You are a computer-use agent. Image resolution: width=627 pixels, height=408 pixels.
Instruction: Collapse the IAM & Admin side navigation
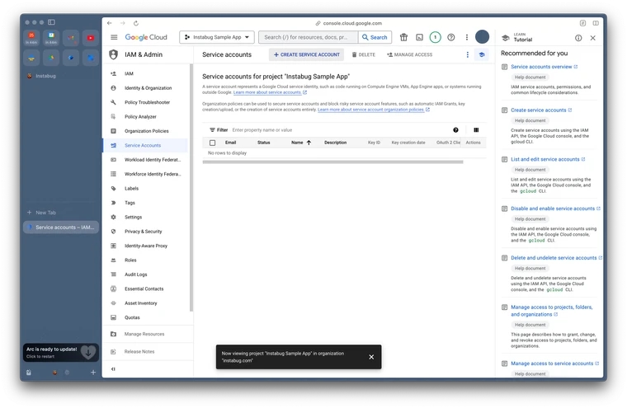[x=113, y=368]
